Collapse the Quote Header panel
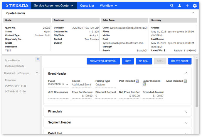 point(193,13)
